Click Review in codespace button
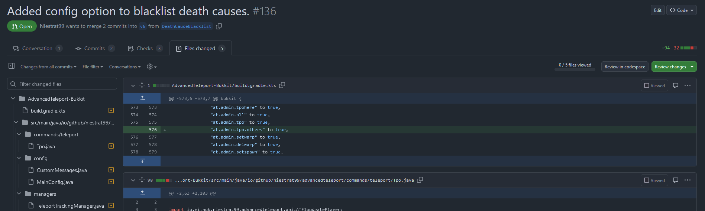Viewport: 705px width, 211px height. pos(625,66)
